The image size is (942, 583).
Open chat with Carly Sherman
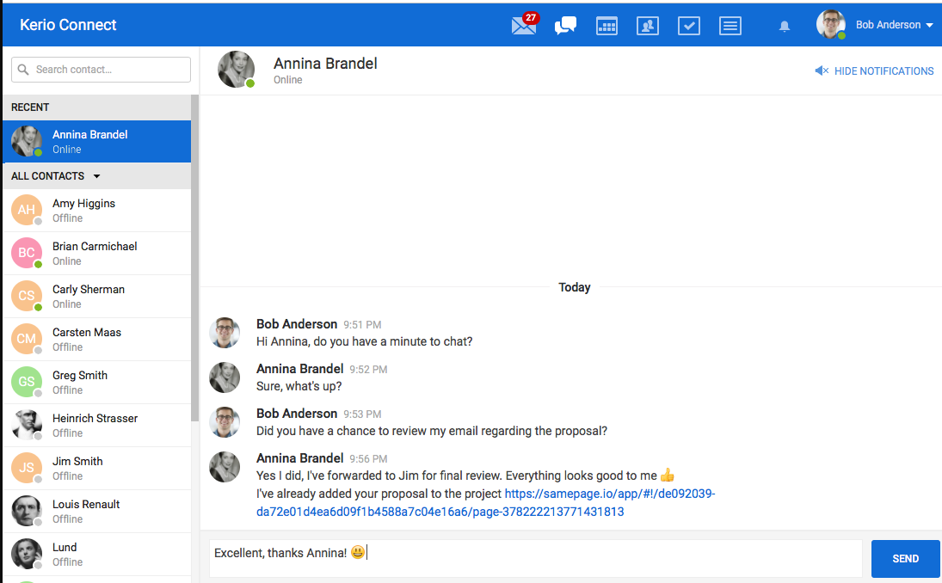pos(96,297)
